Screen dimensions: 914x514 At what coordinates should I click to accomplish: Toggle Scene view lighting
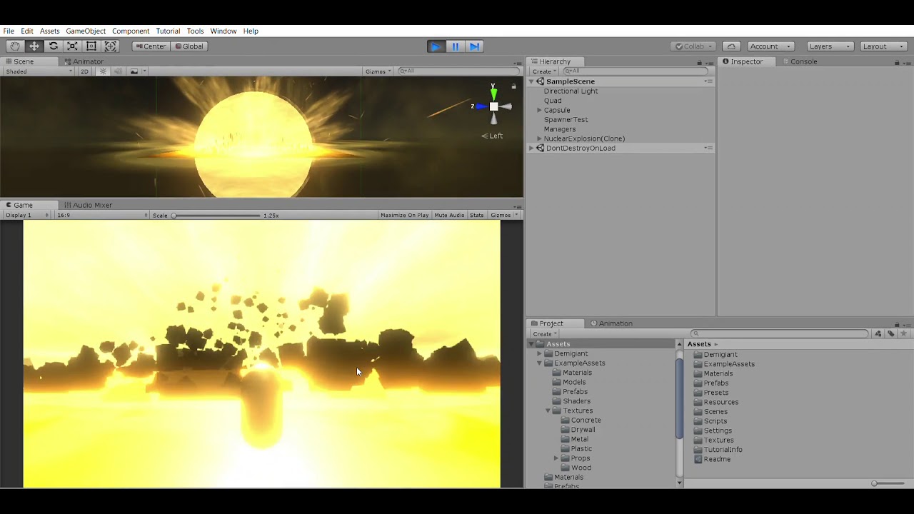click(103, 71)
